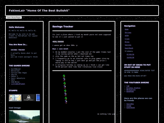Click the foggy landscape Cool Image

(x=24, y=116)
